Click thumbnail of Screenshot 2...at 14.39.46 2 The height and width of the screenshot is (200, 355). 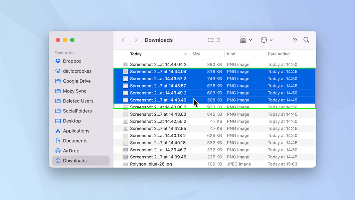click(125, 150)
